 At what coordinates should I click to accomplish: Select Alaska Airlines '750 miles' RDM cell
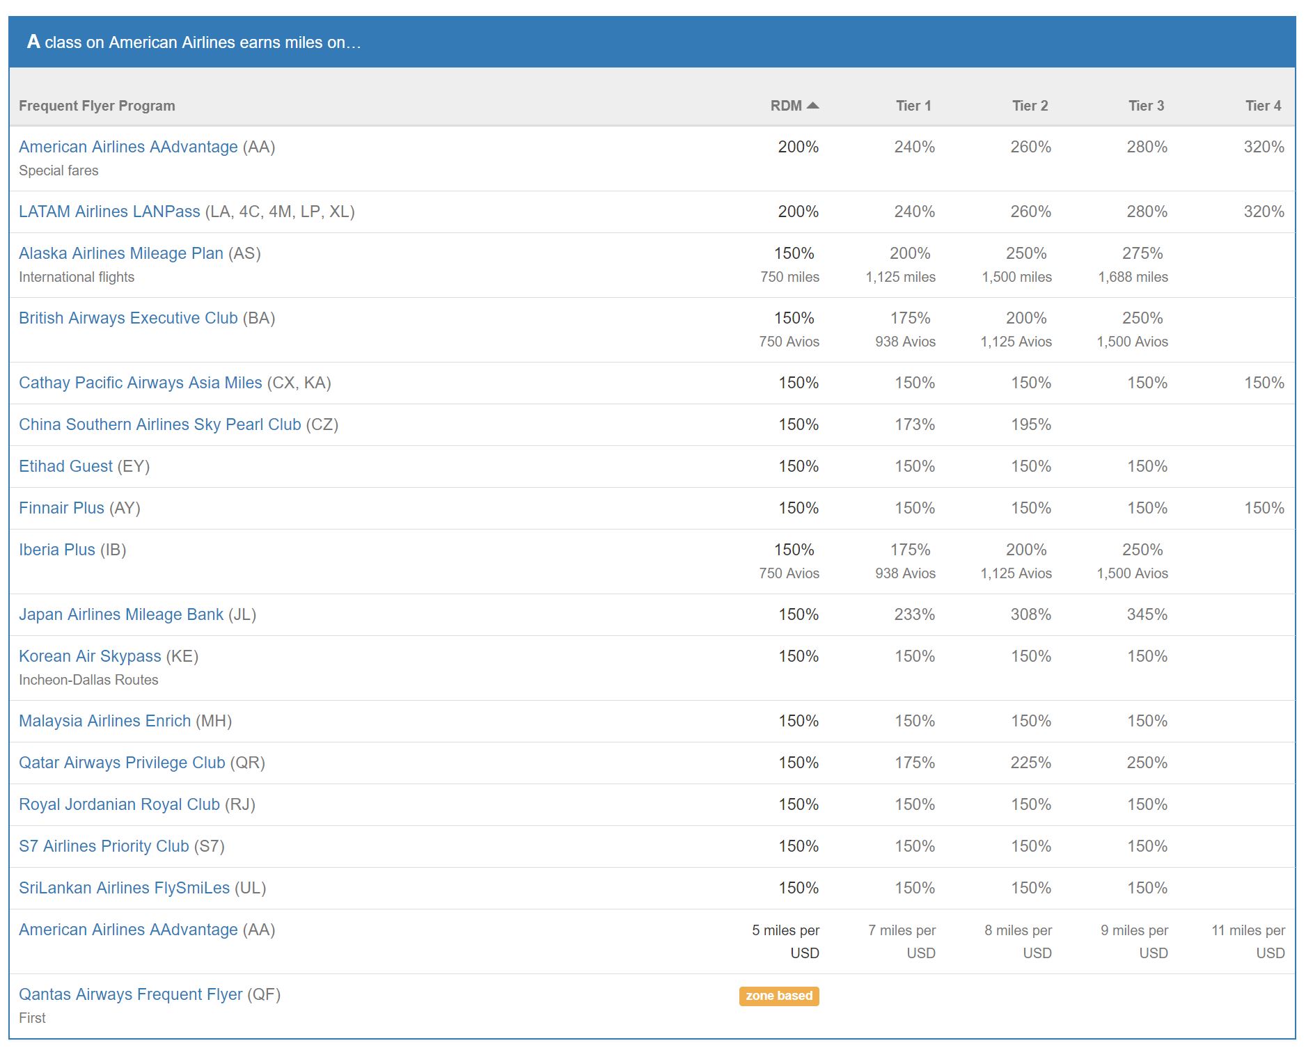[x=789, y=277]
